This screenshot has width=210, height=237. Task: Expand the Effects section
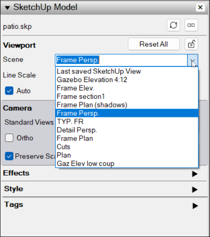tap(195, 174)
